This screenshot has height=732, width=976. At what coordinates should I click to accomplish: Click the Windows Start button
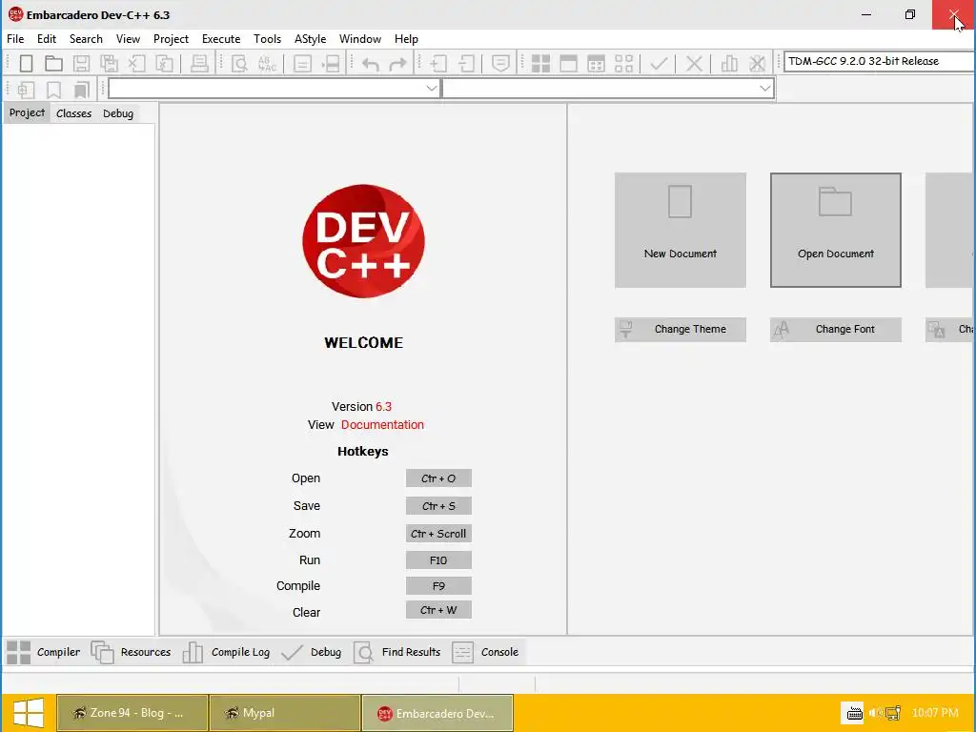28,713
